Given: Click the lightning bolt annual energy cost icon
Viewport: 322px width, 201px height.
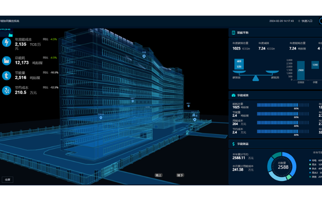Looking at the screenshot, I should pyautogui.click(x=7, y=42).
